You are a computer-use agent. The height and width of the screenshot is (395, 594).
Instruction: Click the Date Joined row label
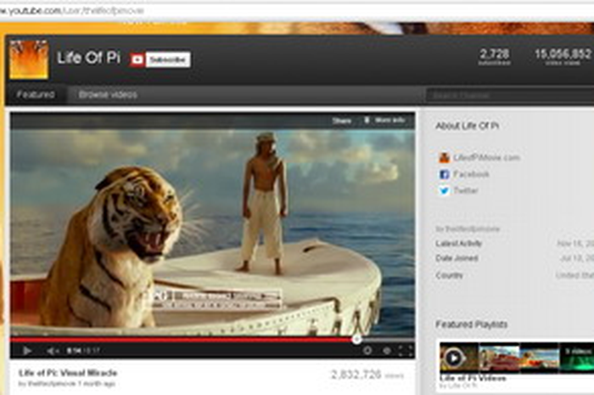[457, 258]
